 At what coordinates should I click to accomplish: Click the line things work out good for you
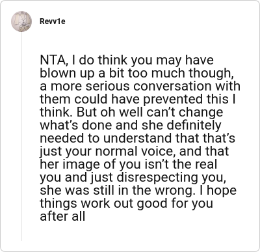pyautogui.click(x=126, y=203)
